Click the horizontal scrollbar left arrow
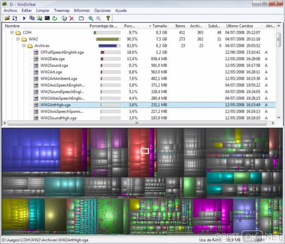Viewport: 285px width, 244px height. point(5,123)
